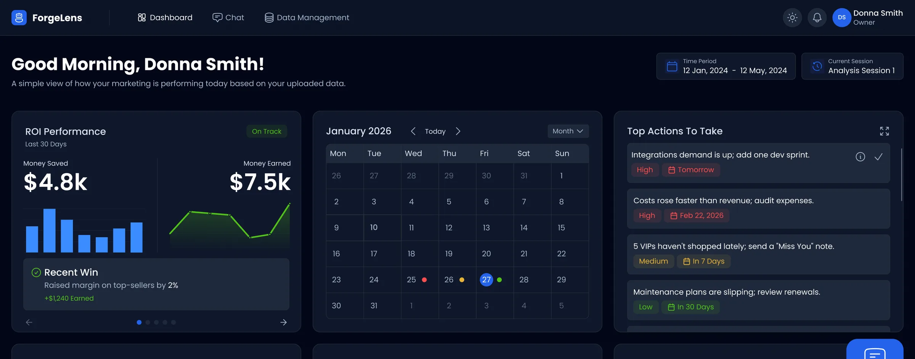Go to previous ROI Performance slide
The image size is (915, 359).
point(29,322)
